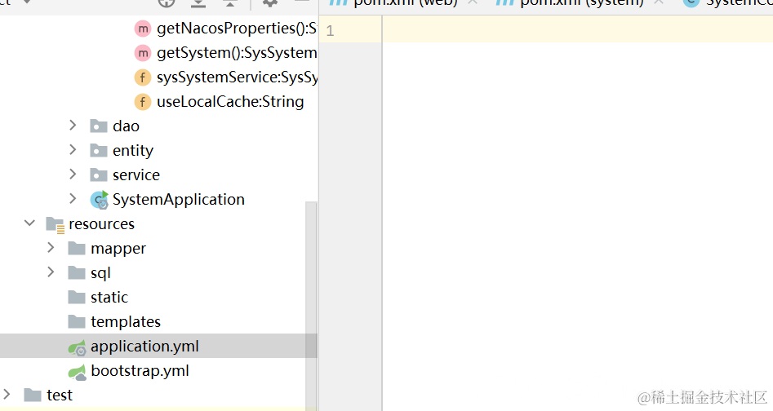Switch to pom.xml (web) tab
The height and width of the screenshot is (411, 773).
405,3
